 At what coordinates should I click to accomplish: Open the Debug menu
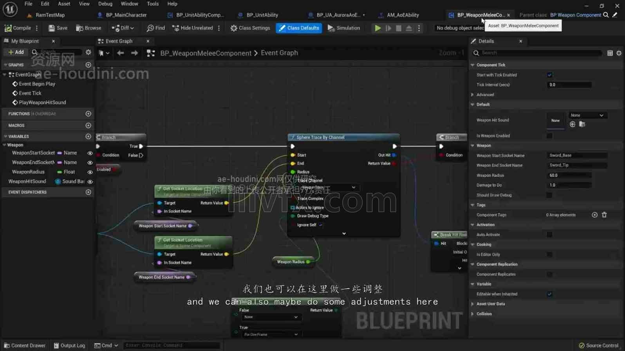pos(105,4)
